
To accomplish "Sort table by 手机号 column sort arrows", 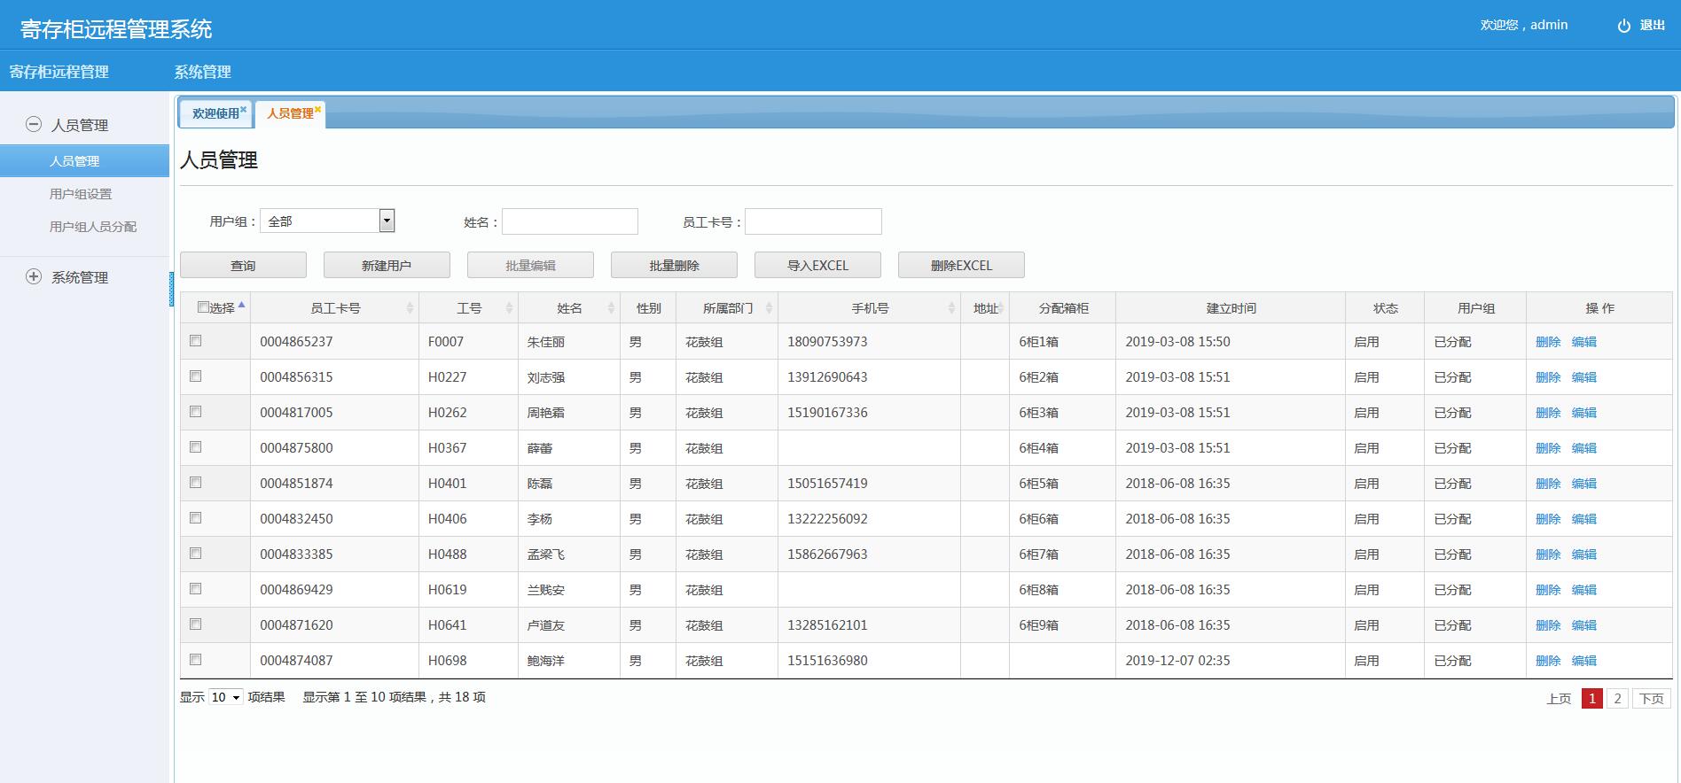I will point(951,308).
